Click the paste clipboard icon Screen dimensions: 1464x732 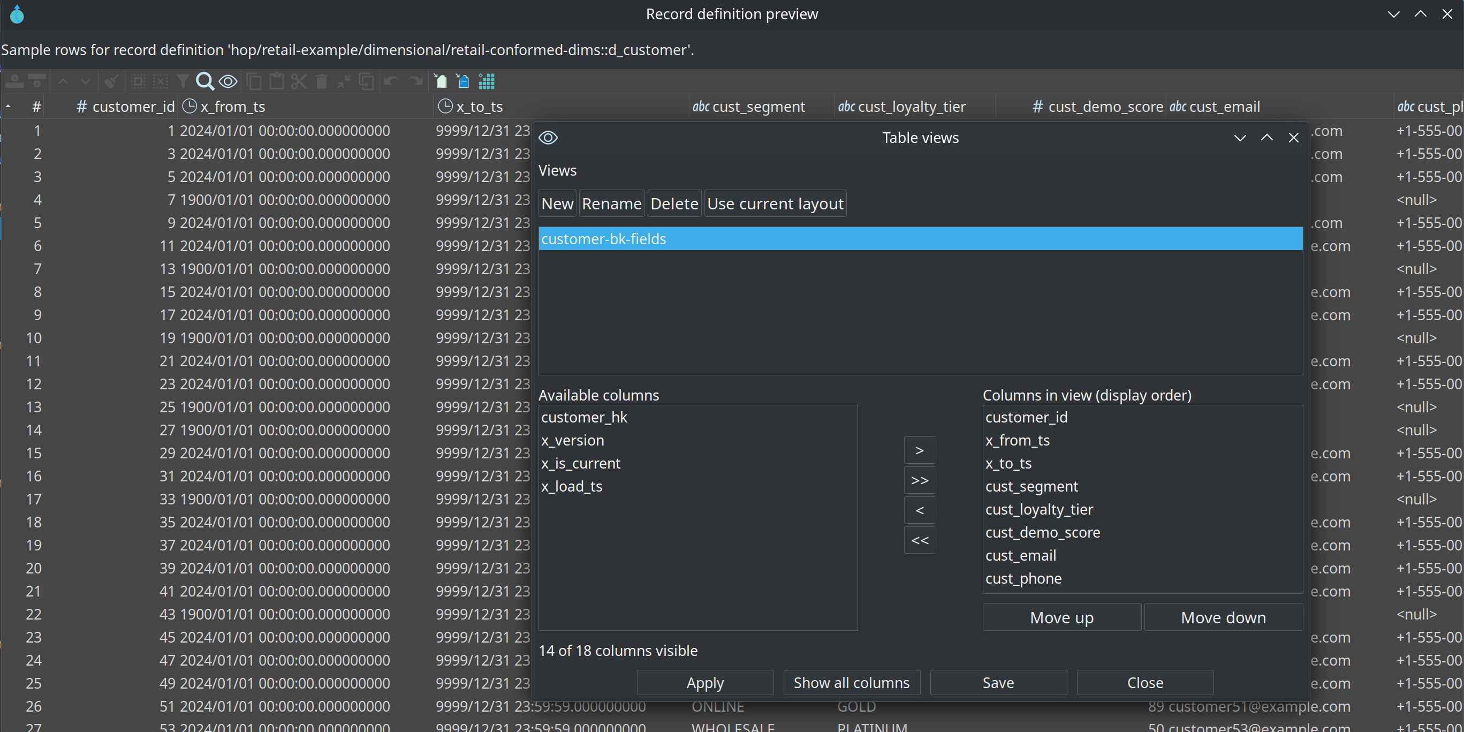pos(277,81)
